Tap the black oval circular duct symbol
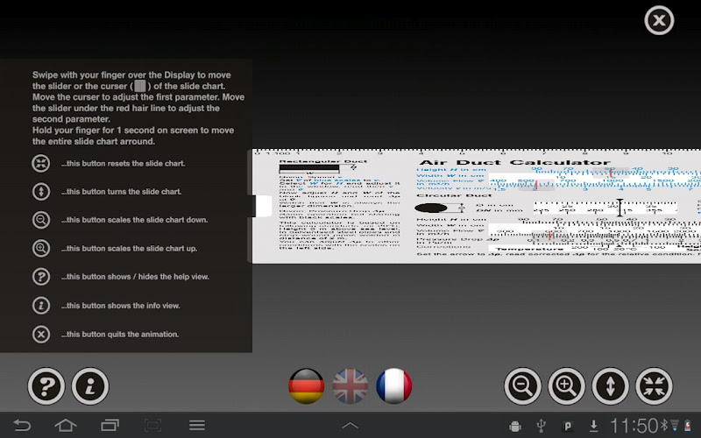Image resolution: width=701 pixels, height=438 pixels. pyautogui.click(x=431, y=208)
